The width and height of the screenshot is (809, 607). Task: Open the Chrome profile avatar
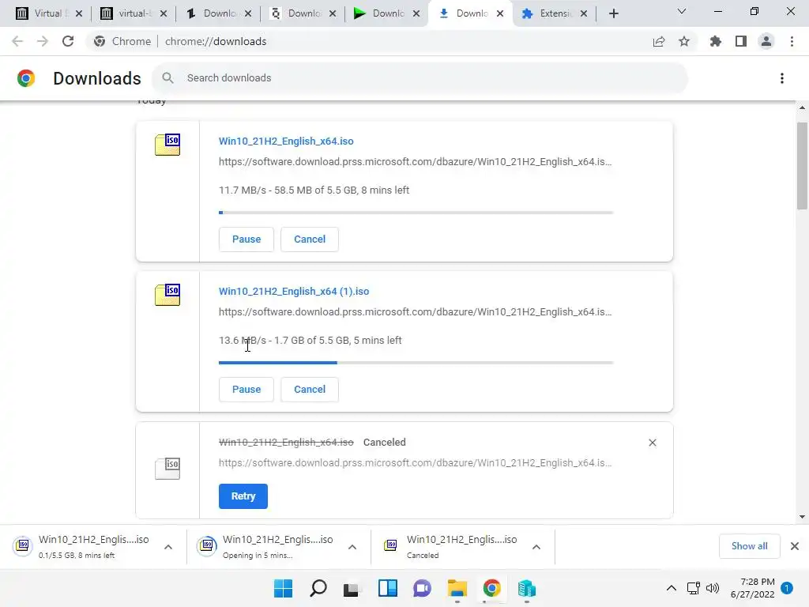pos(766,41)
